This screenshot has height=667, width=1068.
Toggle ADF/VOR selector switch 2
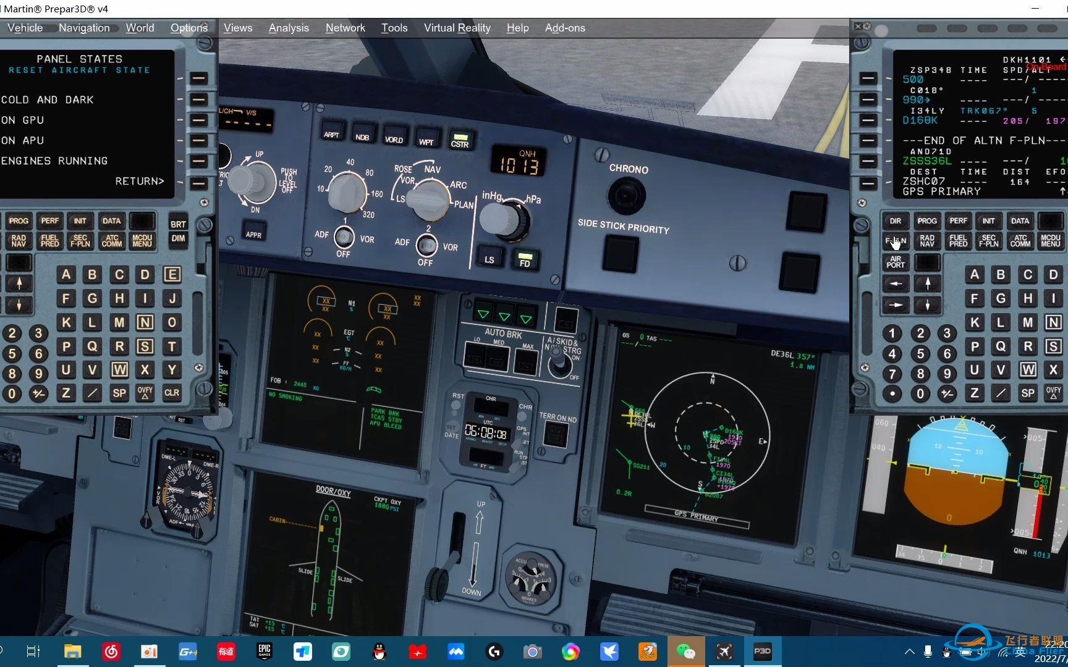426,246
